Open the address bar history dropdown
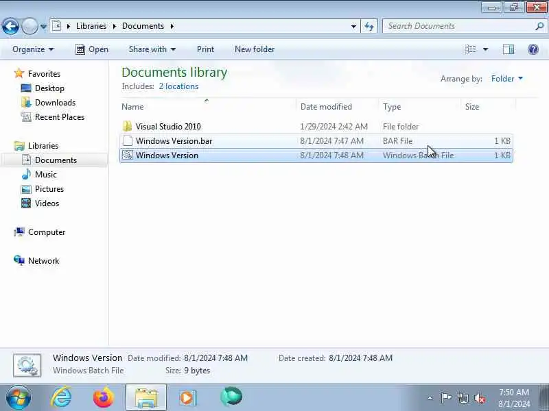 (x=353, y=26)
